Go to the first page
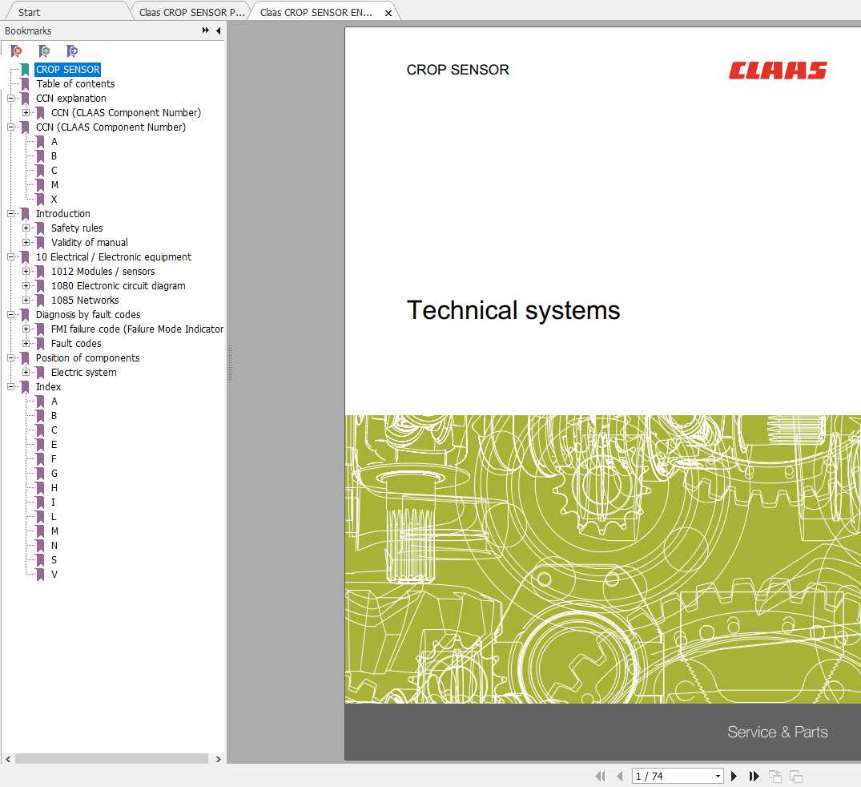 coord(600,776)
